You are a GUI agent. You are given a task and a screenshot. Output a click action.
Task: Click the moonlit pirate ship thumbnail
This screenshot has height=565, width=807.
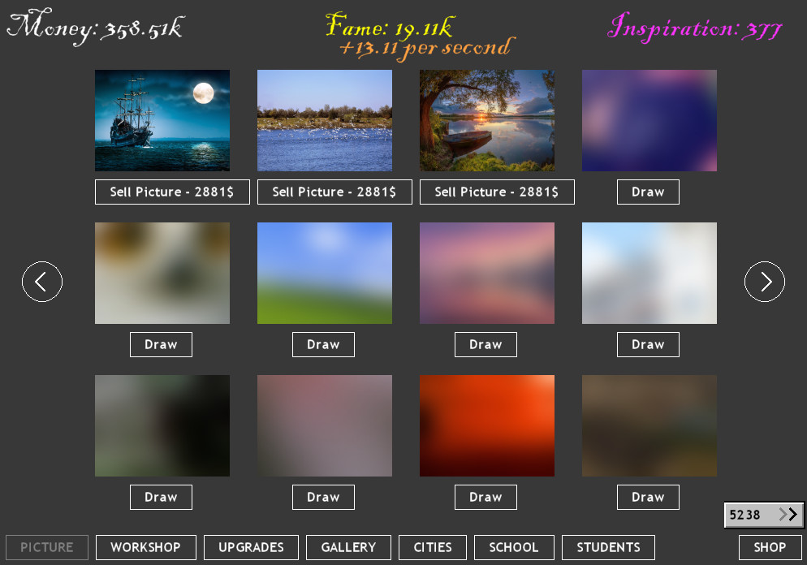click(162, 120)
